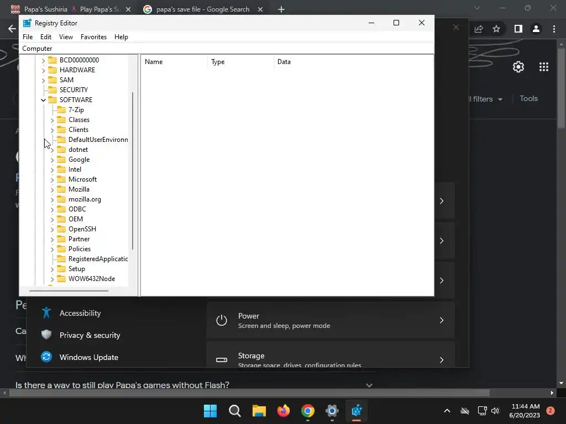Open File Explorer from the taskbar
Screen dimensions: 566x424
[x=259, y=411]
